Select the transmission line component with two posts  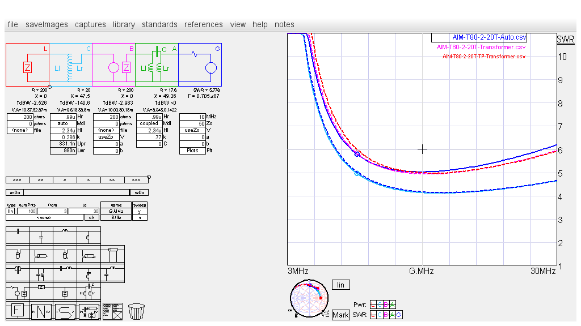(x=113, y=254)
